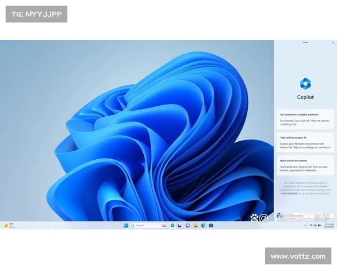
Task: Click the volume speaker tray icon
Action: [315, 226]
